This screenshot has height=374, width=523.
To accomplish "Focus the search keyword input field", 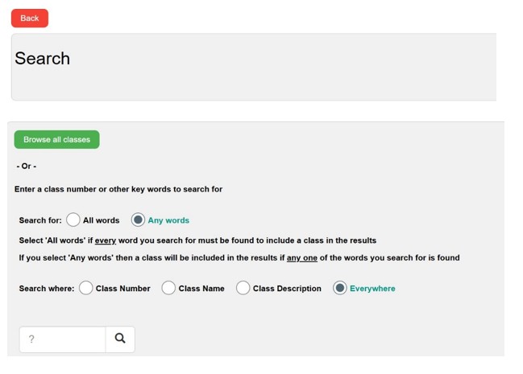I will (x=62, y=339).
